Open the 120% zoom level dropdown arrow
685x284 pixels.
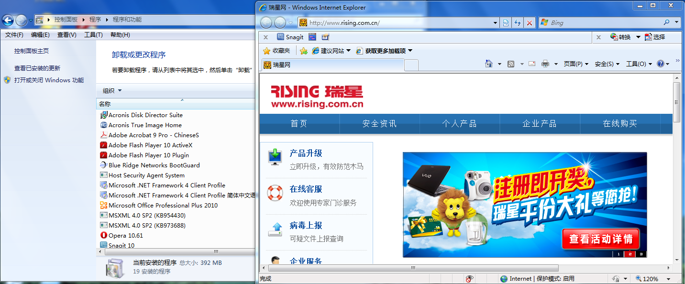(668, 279)
